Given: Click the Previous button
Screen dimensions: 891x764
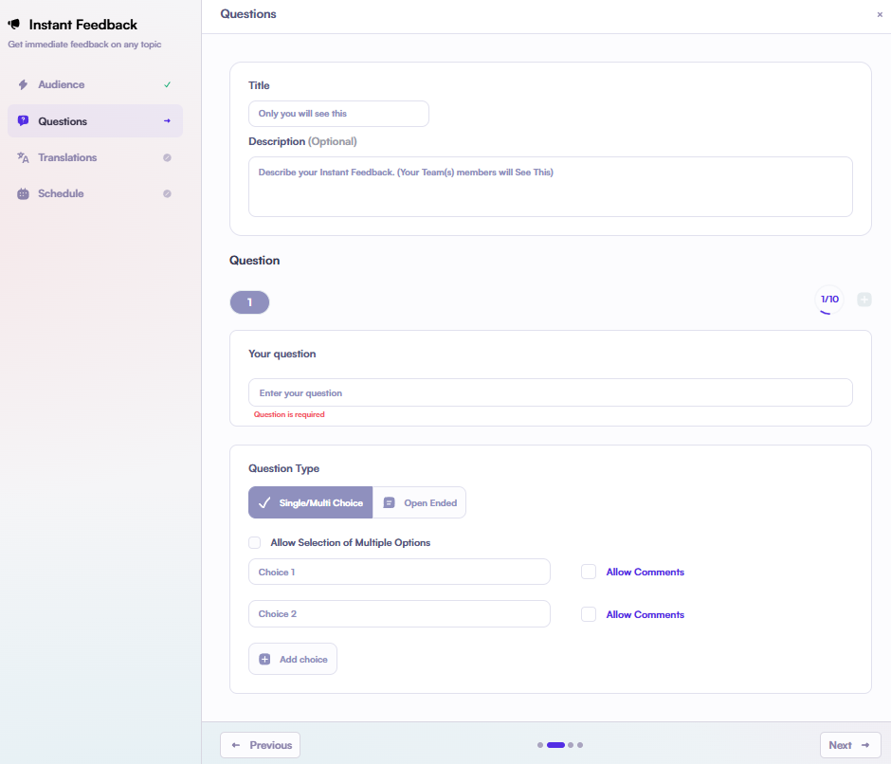Looking at the screenshot, I should pos(261,745).
